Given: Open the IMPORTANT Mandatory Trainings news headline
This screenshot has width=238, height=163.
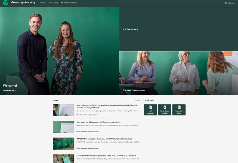Looking at the screenshot, I should (x=104, y=139).
